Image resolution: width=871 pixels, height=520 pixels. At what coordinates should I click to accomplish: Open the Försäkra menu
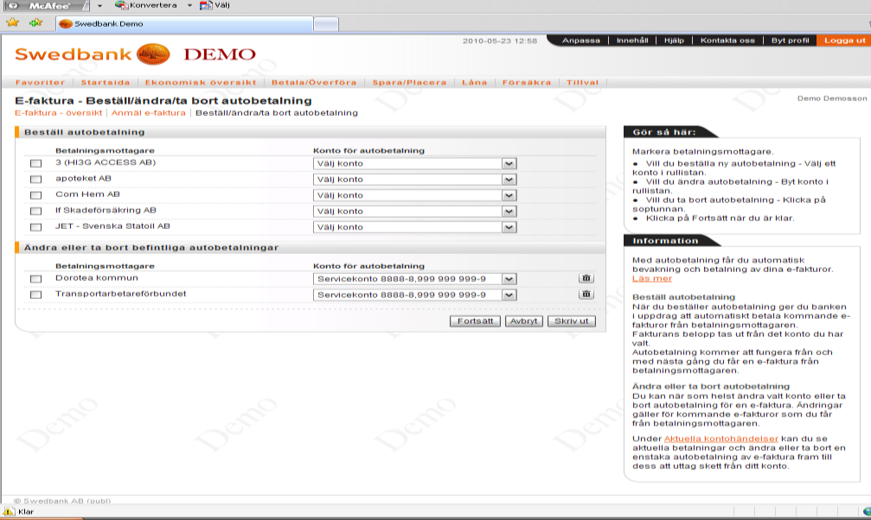pos(527,83)
